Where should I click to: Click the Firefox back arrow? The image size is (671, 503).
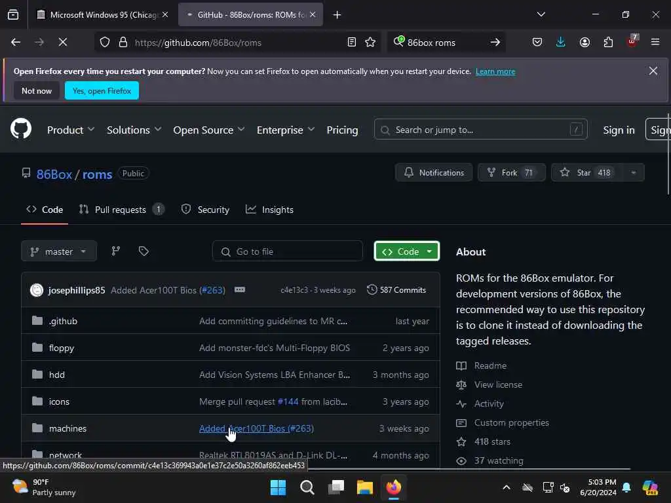click(x=16, y=43)
